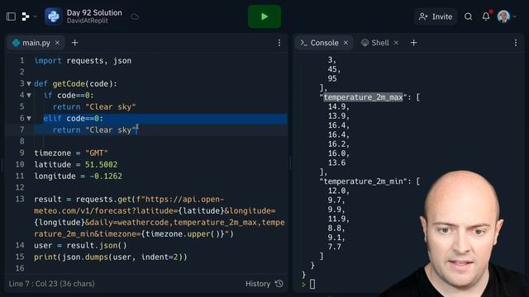Click the temperature_2m_min key in console
Screen dimensions: 529x297
point(364,181)
